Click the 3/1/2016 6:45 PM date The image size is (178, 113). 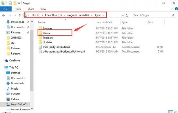click(x=105, y=47)
